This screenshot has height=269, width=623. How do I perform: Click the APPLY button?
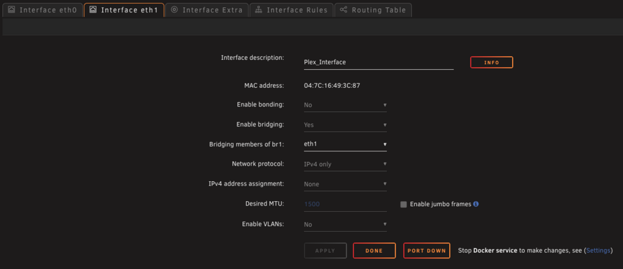tap(325, 251)
